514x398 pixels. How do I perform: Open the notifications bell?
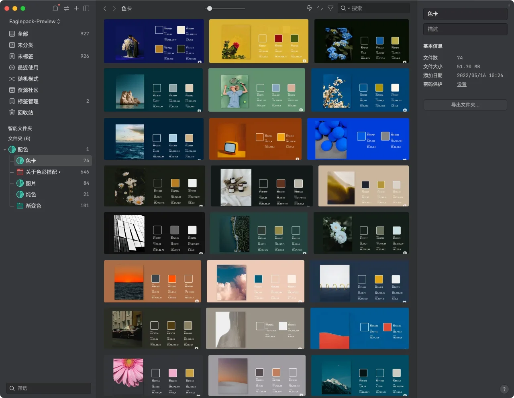55,8
